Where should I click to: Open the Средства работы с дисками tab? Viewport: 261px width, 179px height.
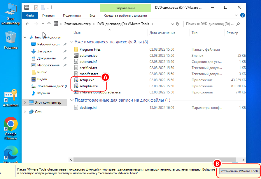[x=125, y=15]
